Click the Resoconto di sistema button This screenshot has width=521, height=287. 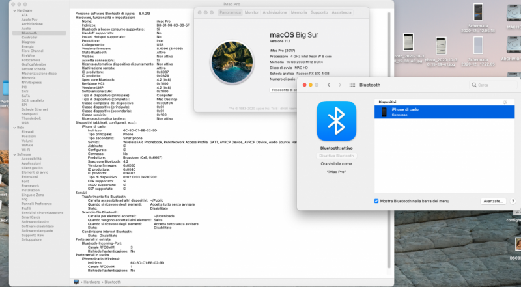[283, 90]
